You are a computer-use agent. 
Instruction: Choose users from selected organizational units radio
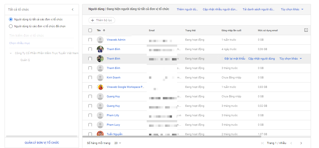(11, 26)
